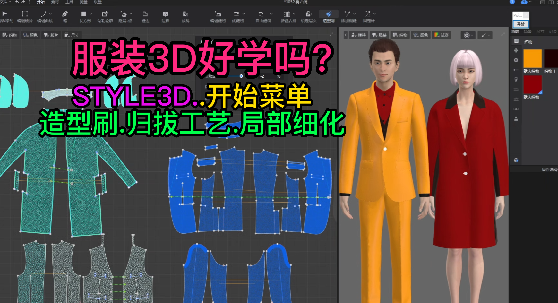Select the dark red 默认织物 fabric swatch
Screen dimensions: 558x303
[532, 84]
